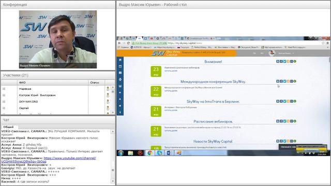Click chat scroll-down arrow
Image resolution: width=331 pixels, height=186 pixels.
point(113,181)
